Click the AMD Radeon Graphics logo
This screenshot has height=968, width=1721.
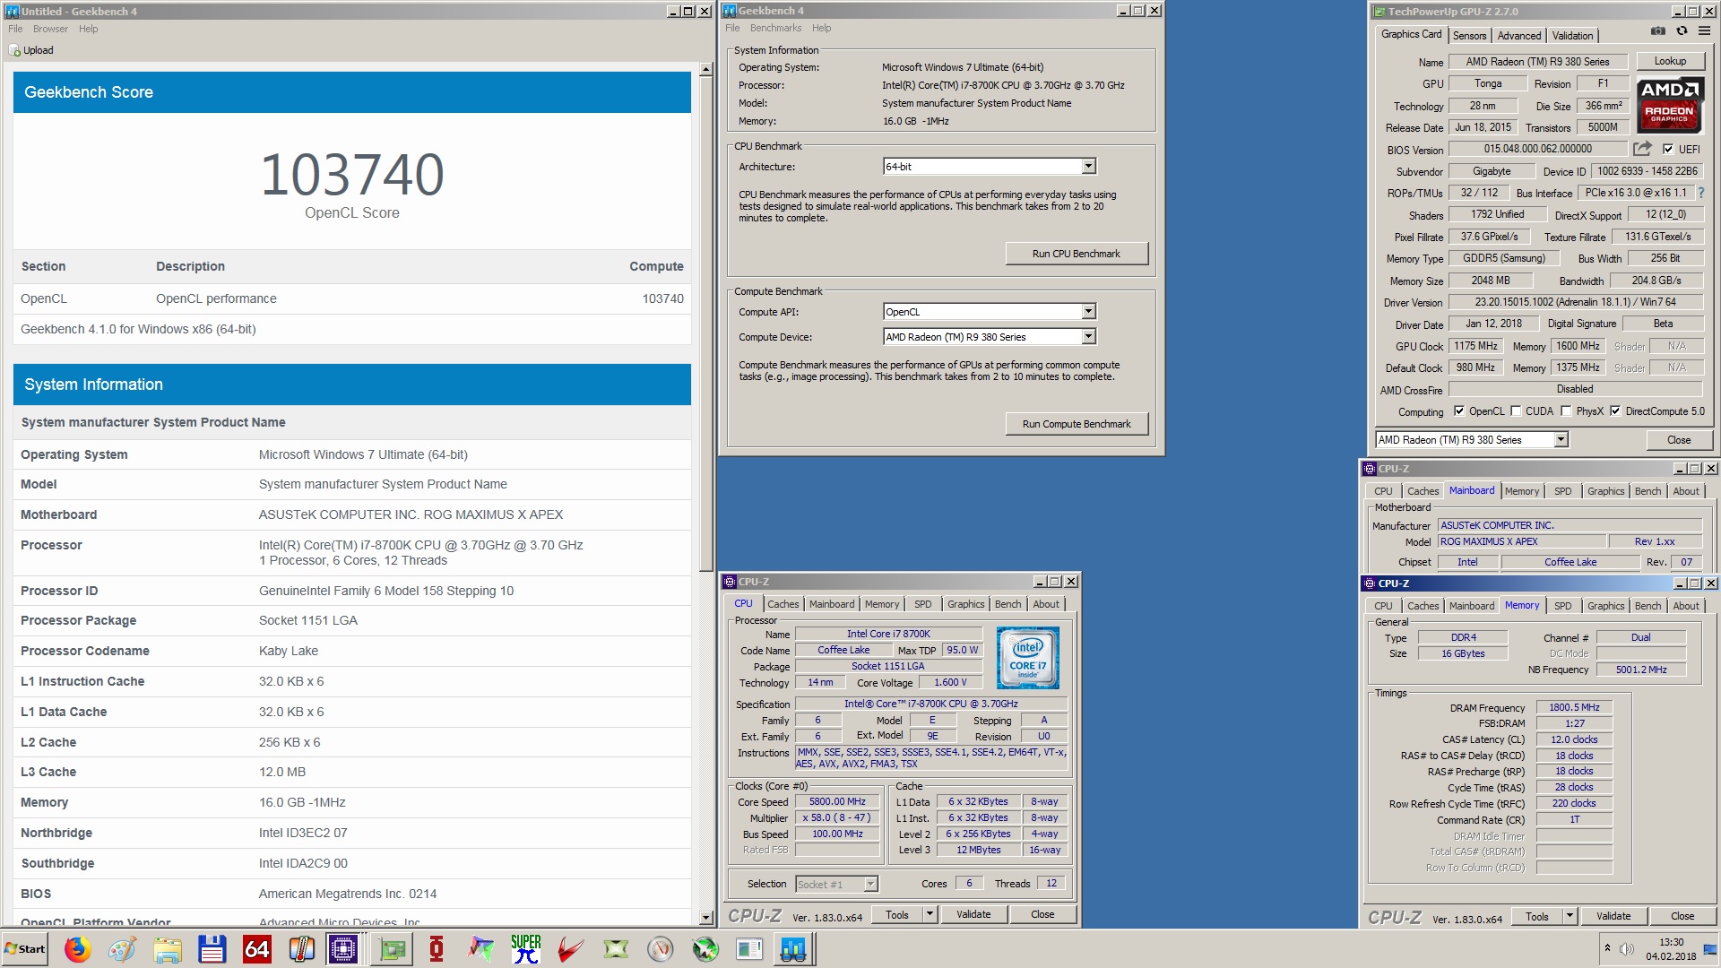[1669, 105]
